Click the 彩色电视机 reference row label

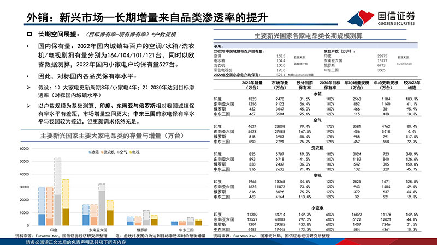[x=223, y=70]
